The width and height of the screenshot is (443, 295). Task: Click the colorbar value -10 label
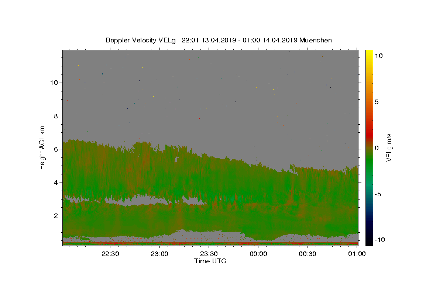click(x=380, y=240)
